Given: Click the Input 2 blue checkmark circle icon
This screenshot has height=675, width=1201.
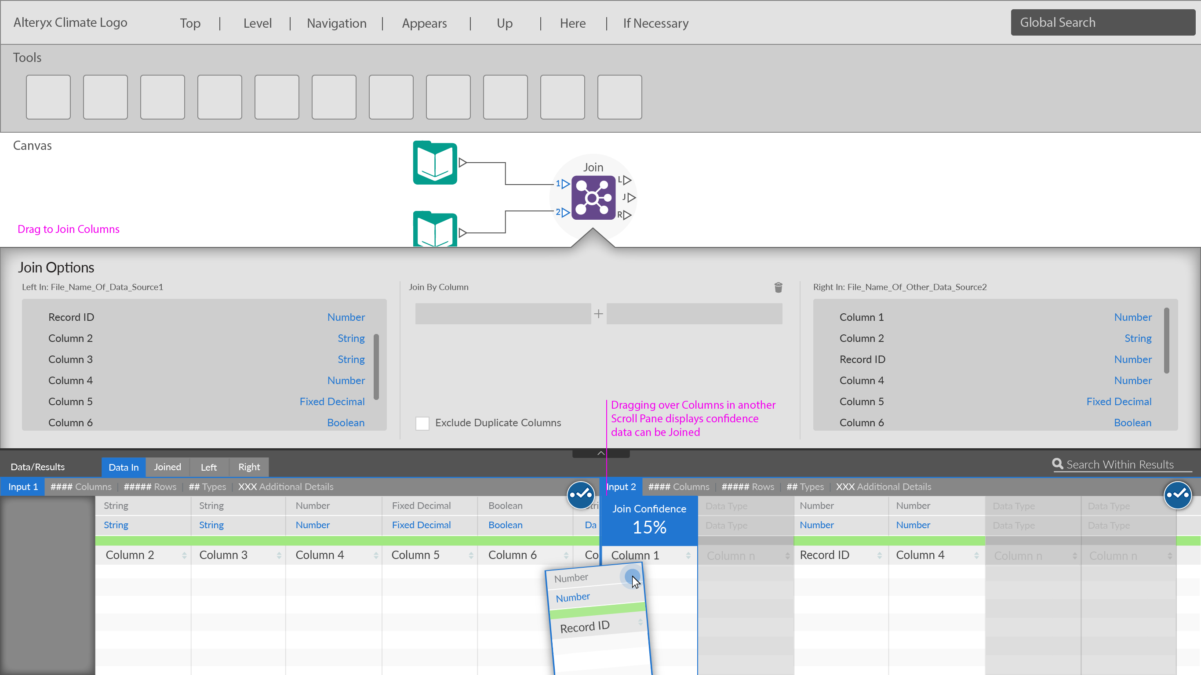Looking at the screenshot, I should click(x=1177, y=494).
